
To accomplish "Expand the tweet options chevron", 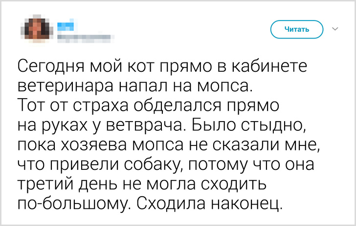I will click(335, 29).
